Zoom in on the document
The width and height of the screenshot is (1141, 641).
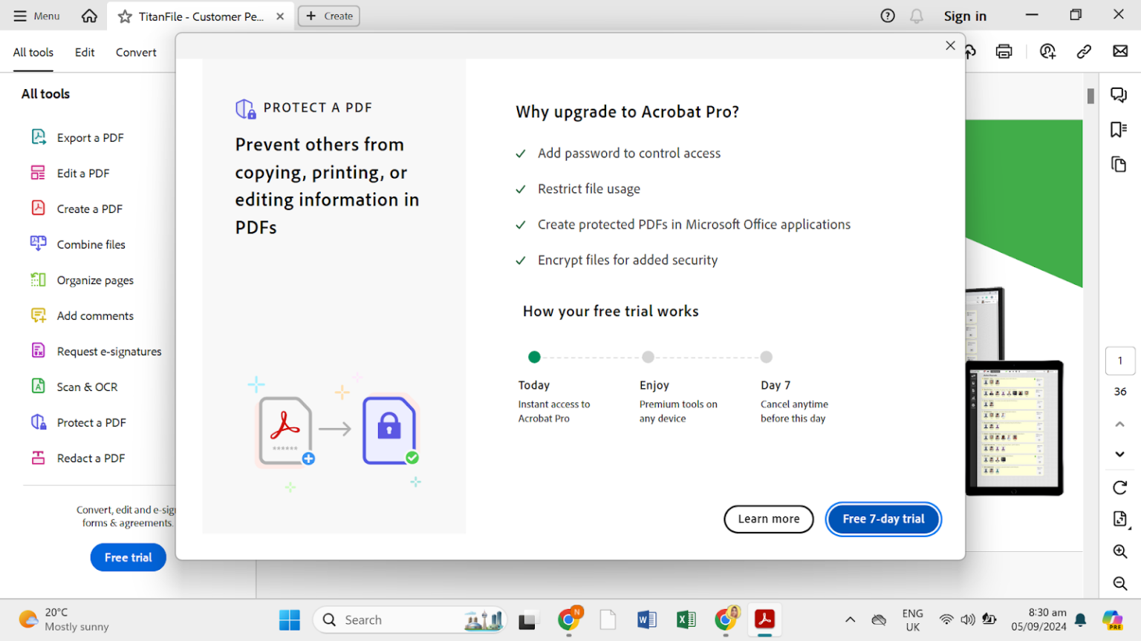1119,551
